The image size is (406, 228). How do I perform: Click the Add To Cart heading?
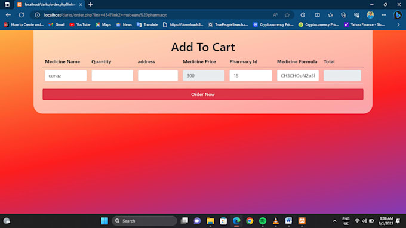pyautogui.click(x=203, y=47)
